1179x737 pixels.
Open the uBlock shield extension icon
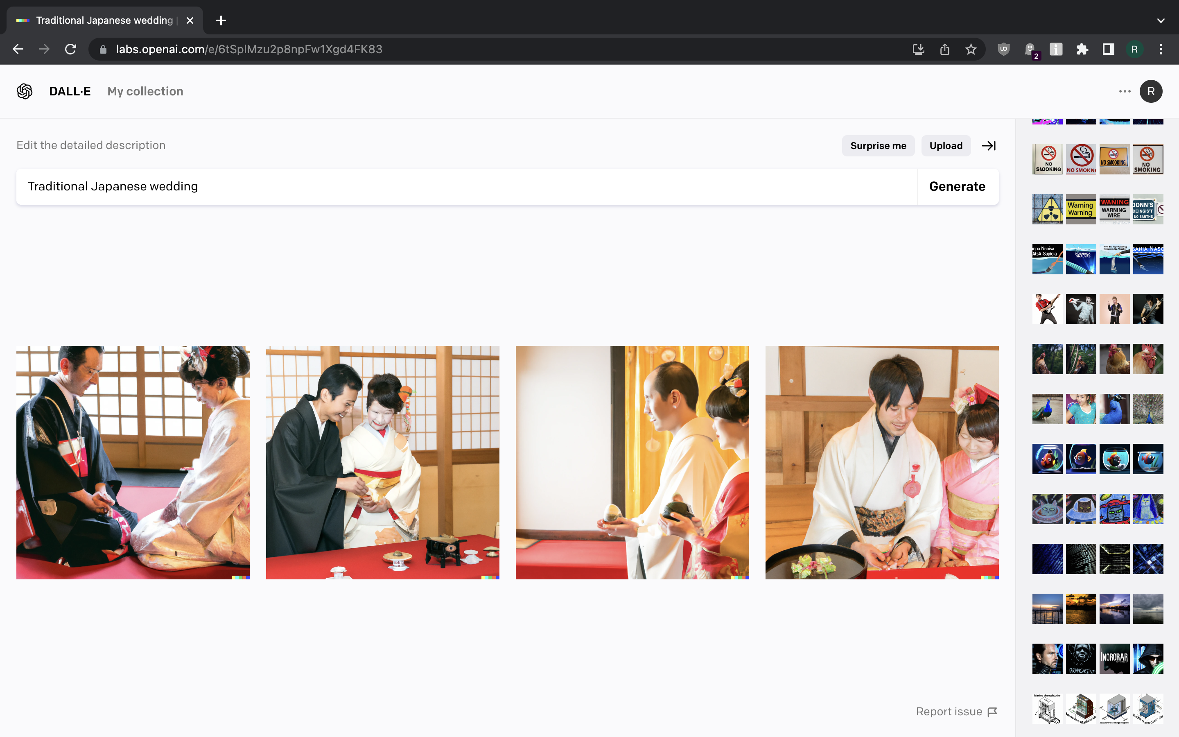[1004, 49]
